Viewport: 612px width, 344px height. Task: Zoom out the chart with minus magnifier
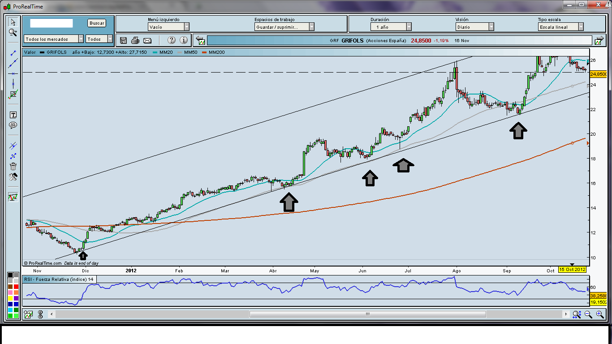pyautogui.click(x=588, y=314)
